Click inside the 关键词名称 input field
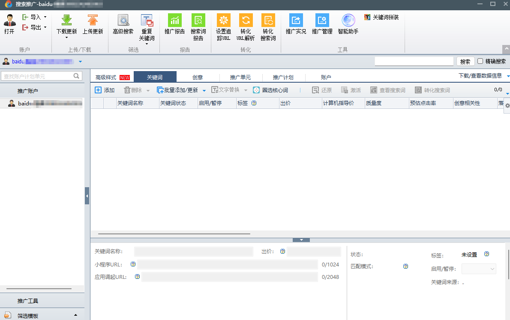This screenshot has height=320, width=510. pyautogui.click(x=193, y=251)
